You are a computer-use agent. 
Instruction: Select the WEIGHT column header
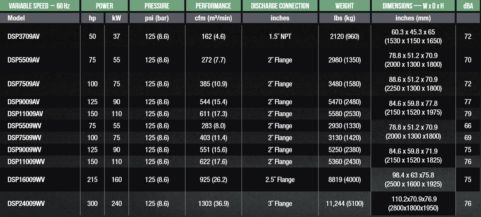[x=344, y=6]
